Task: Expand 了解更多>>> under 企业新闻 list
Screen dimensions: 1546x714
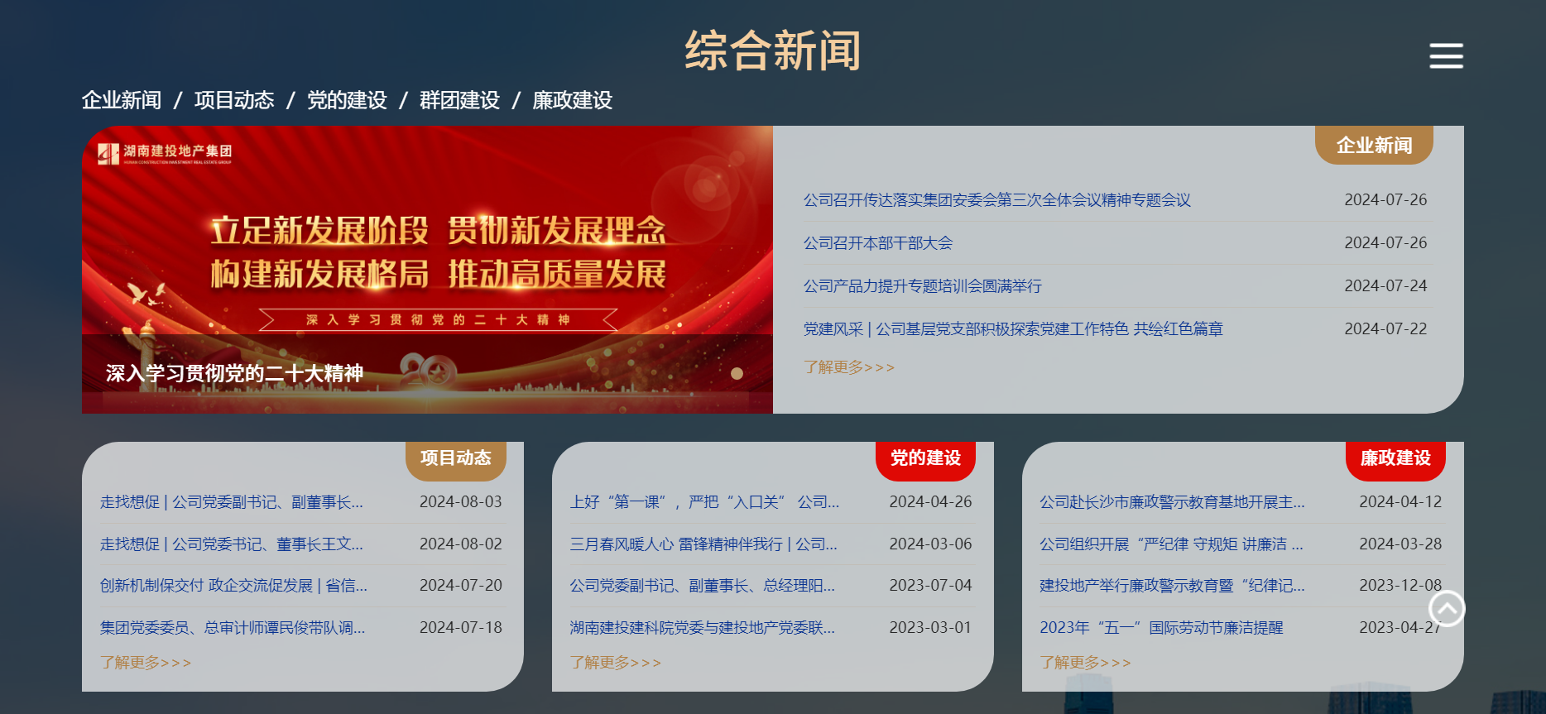Action: coord(848,367)
